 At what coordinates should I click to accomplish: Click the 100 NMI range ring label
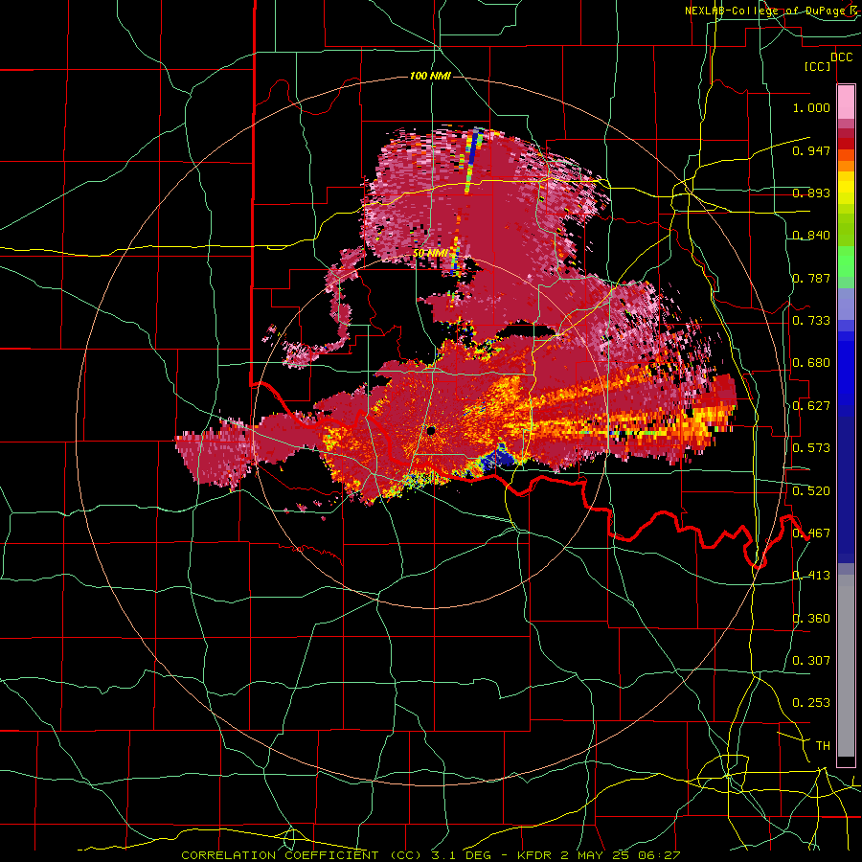click(430, 76)
